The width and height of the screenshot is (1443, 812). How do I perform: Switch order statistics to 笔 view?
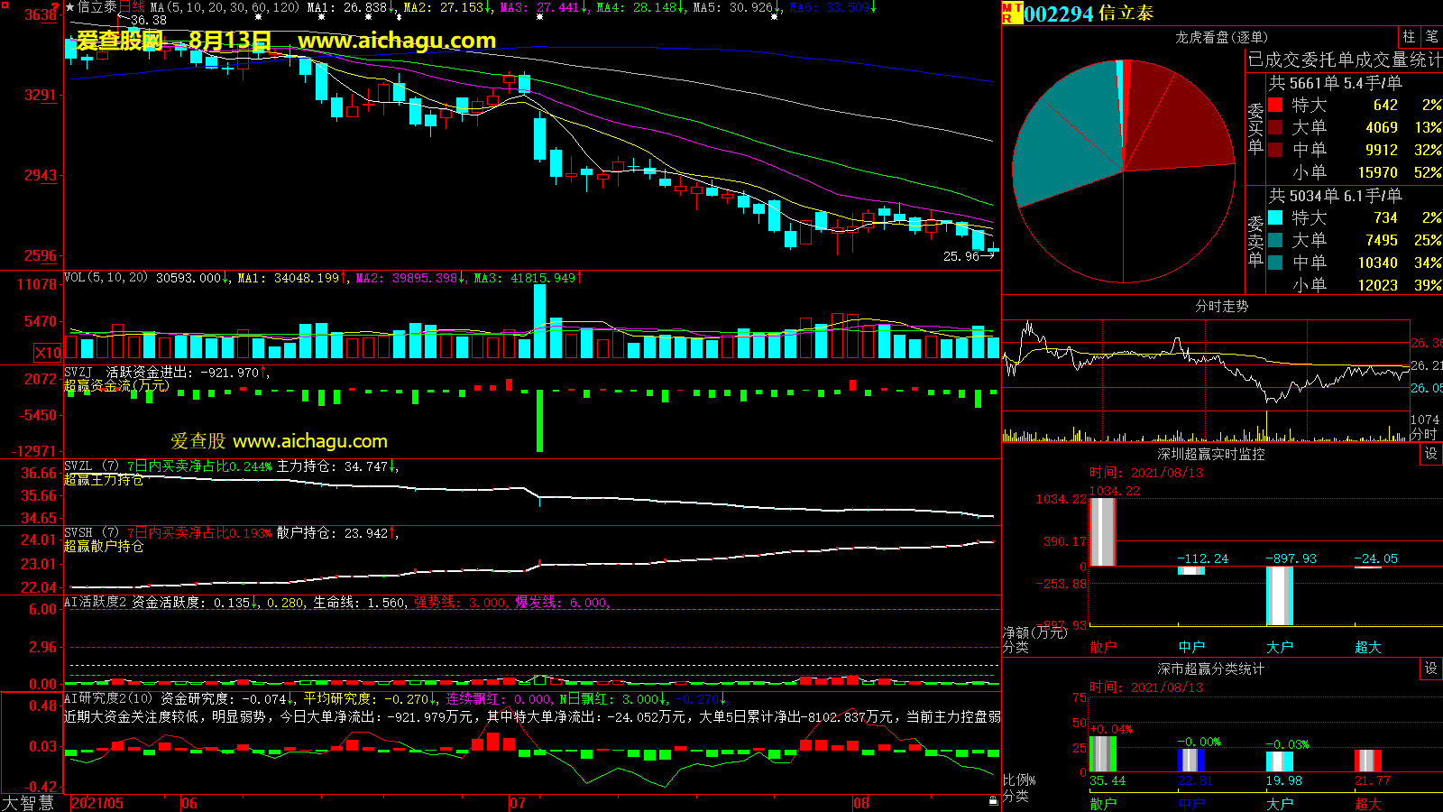(x=1431, y=37)
